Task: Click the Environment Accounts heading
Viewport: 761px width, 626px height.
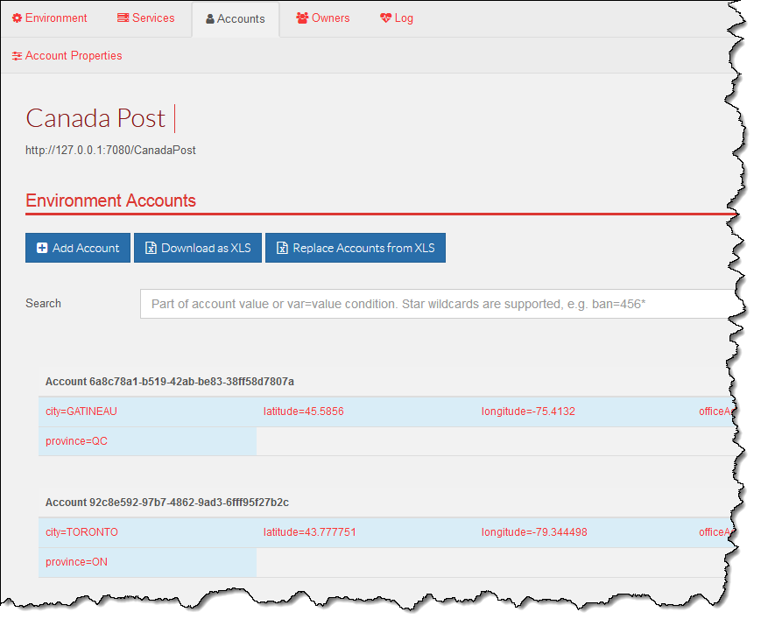Action: (x=110, y=200)
